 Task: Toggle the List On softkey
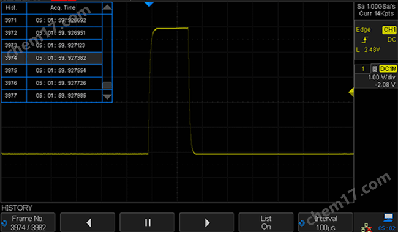coord(266,222)
